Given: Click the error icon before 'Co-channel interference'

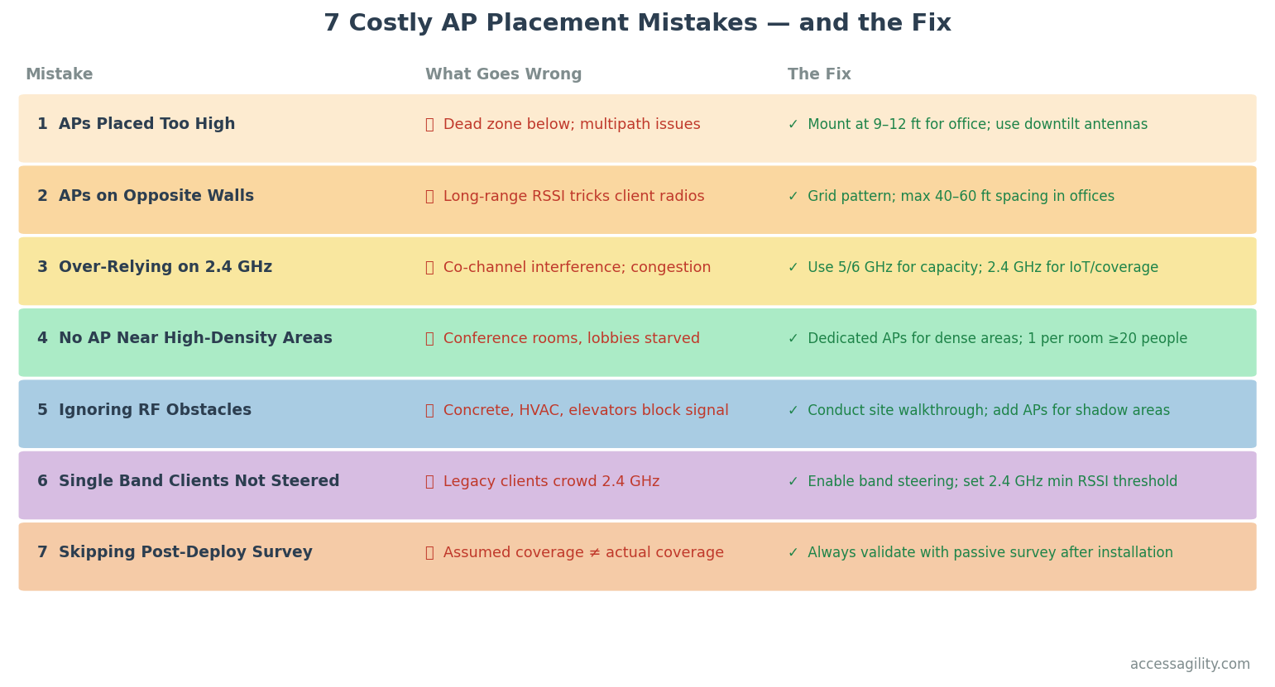Looking at the screenshot, I should click(x=429, y=268).
